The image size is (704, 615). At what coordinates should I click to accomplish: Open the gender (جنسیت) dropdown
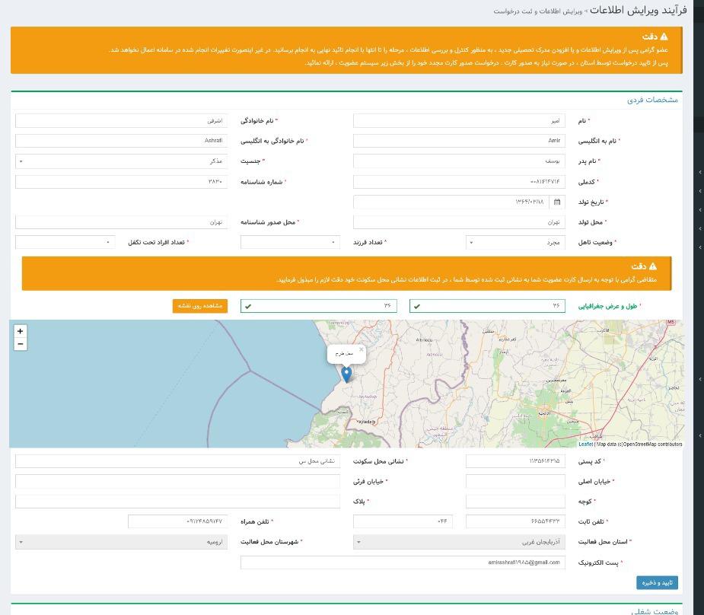[x=121, y=161]
